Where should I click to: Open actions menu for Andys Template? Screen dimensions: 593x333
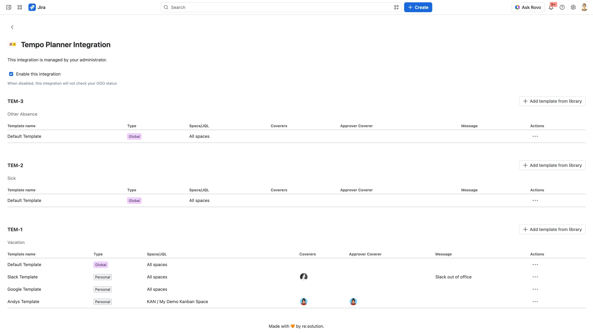(x=535, y=302)
